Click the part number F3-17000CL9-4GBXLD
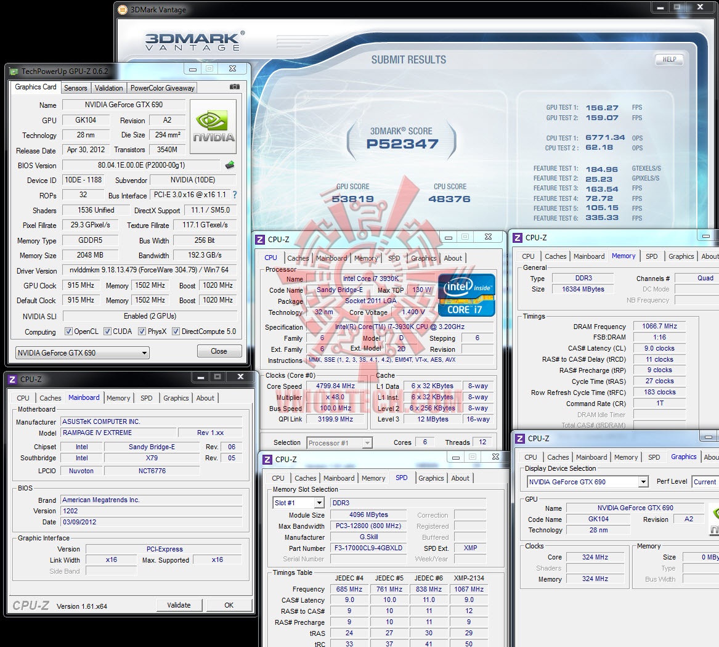The height and width of the screenshot is (647, 719). (x=368, y=548)
